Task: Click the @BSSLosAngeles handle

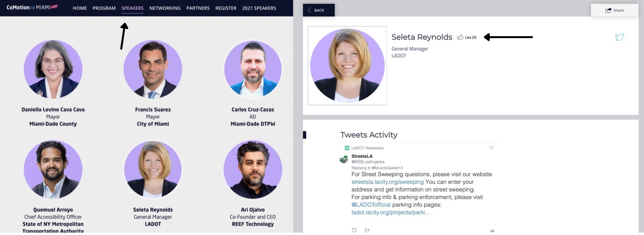Action: click(x=368, y=162)
